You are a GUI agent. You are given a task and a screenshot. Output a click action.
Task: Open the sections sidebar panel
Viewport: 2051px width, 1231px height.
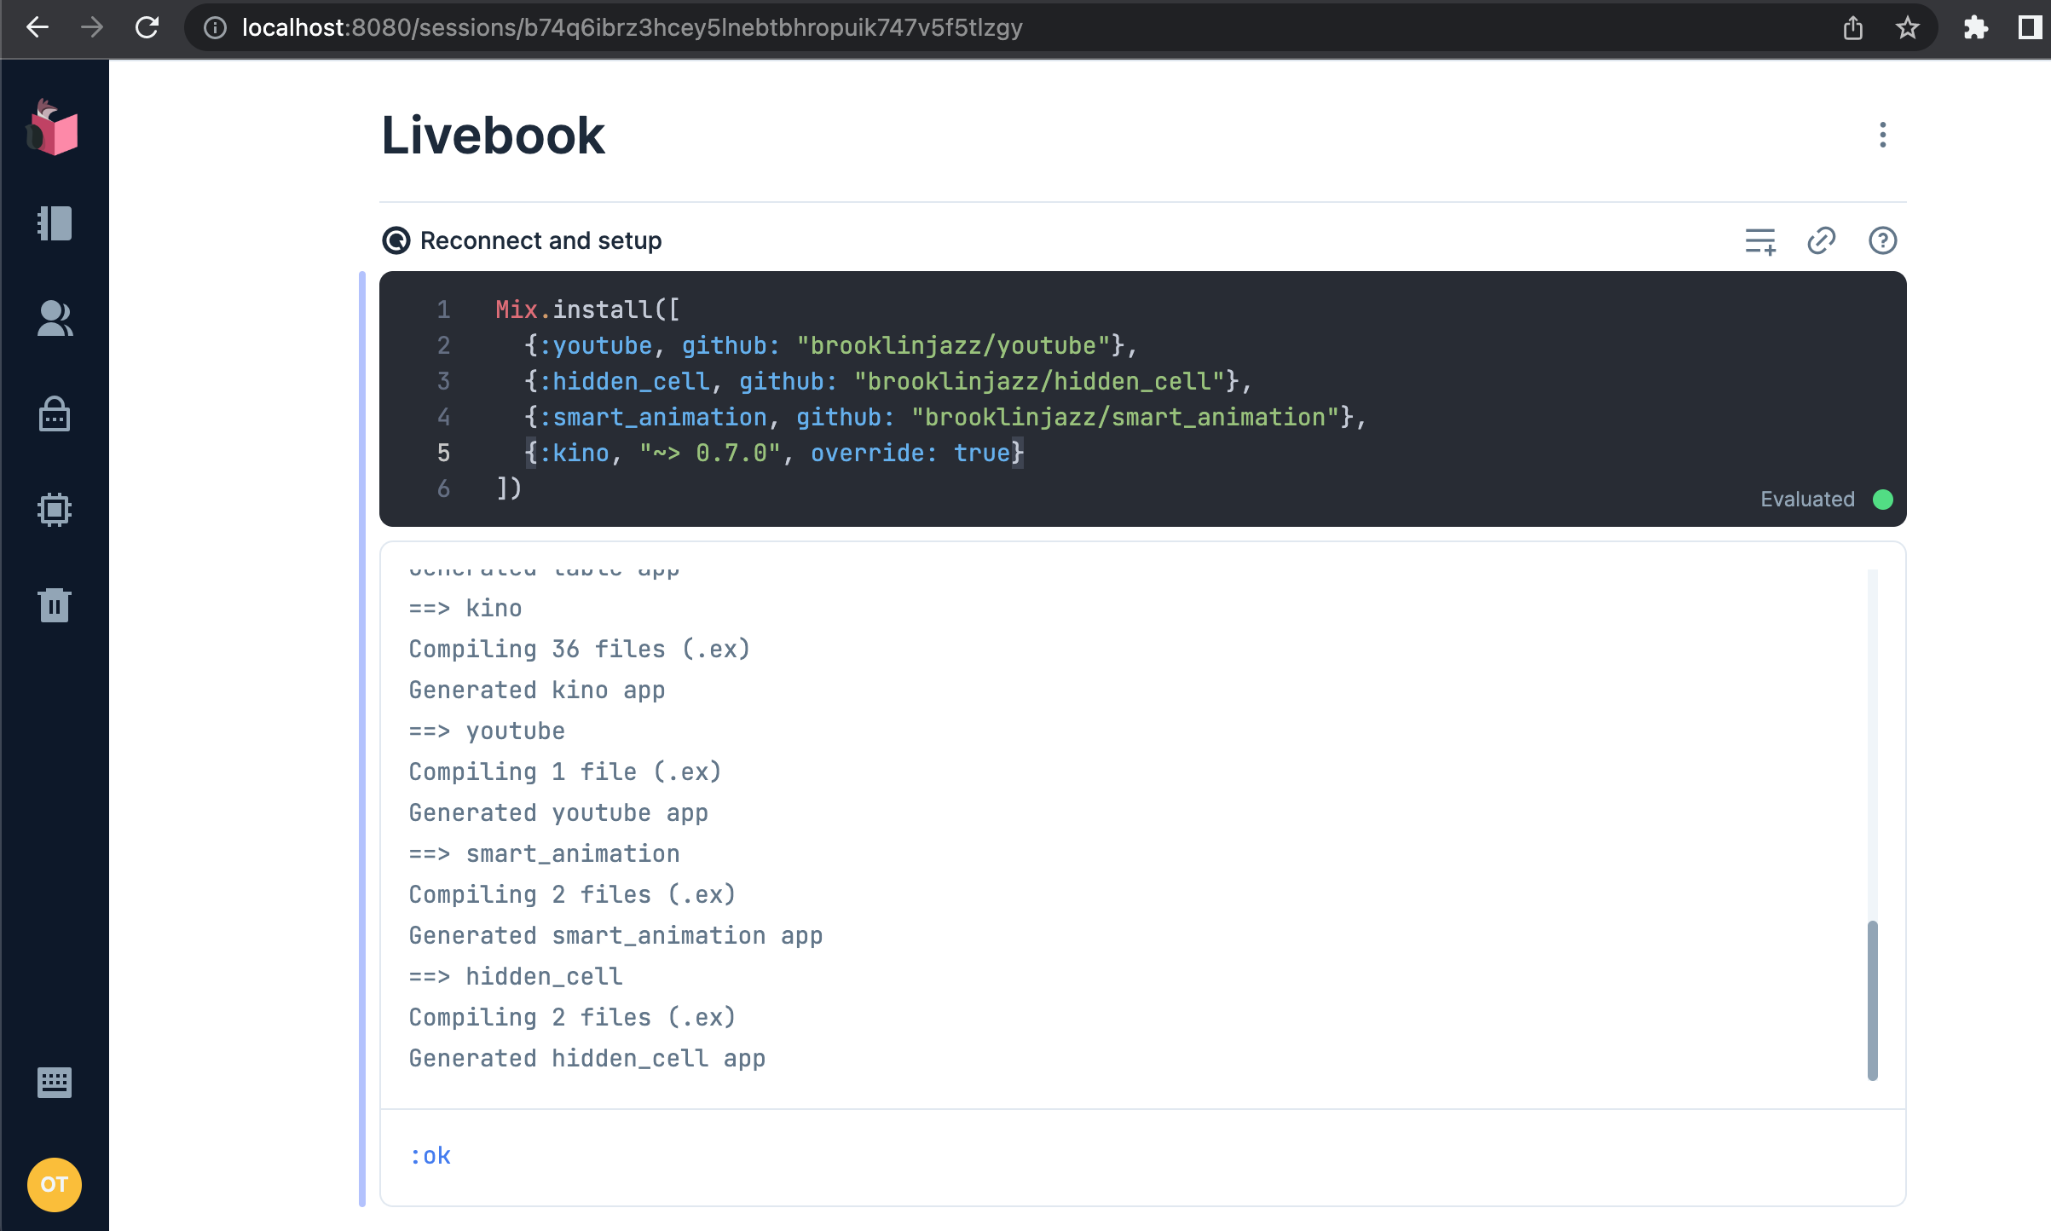coord(54,223)
